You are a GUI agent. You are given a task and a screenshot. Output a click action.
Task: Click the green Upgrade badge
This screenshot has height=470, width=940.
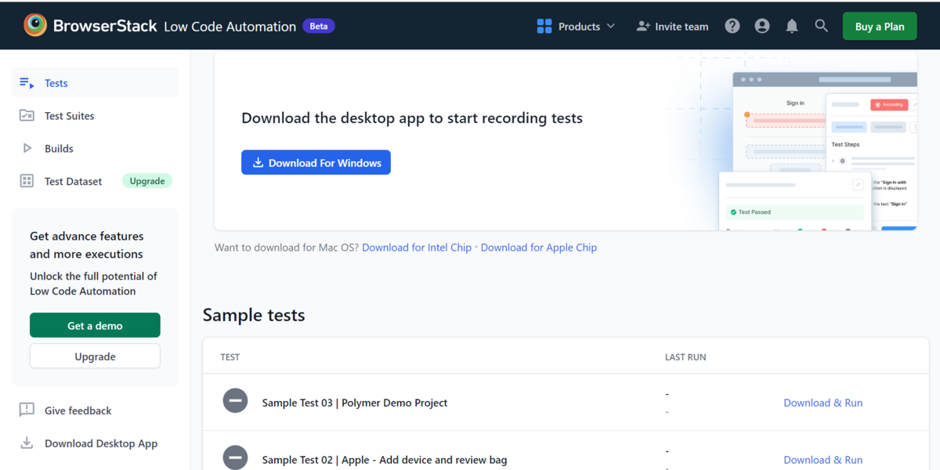point(147,181)
